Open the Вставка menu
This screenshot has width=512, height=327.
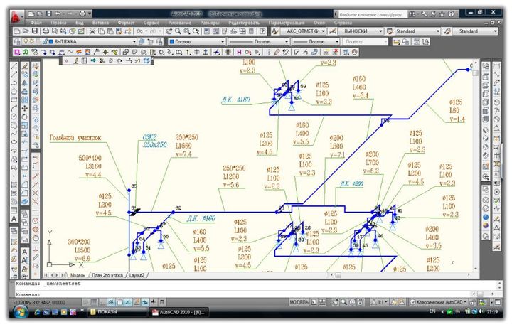pyautogui.click(x=100, y=23)
